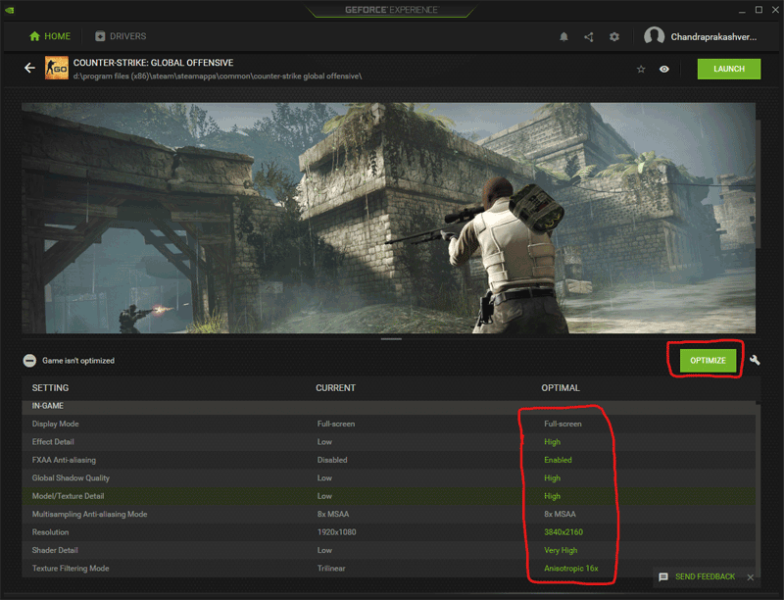Screen dimensions: 784x600
Task: Switch to the DRIVERS tab
Action: click(121, 36)
